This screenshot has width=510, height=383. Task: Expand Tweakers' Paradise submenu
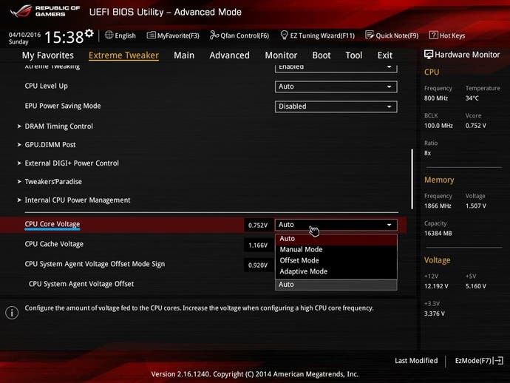pyautogui.click(x=50, y=182)
